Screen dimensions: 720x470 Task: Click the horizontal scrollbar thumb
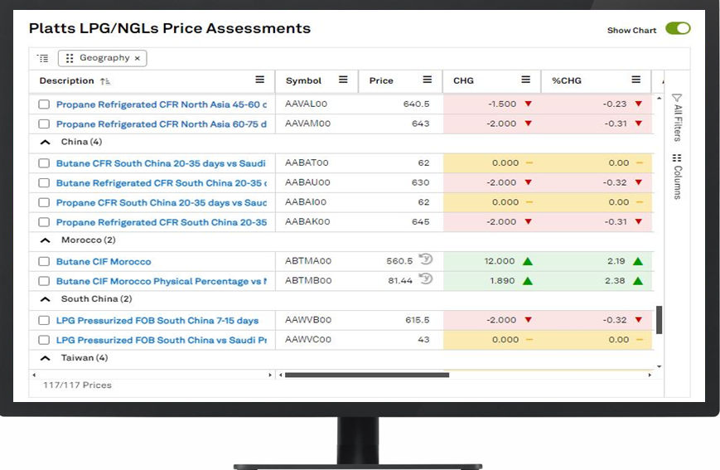click(x=367, y=375)
